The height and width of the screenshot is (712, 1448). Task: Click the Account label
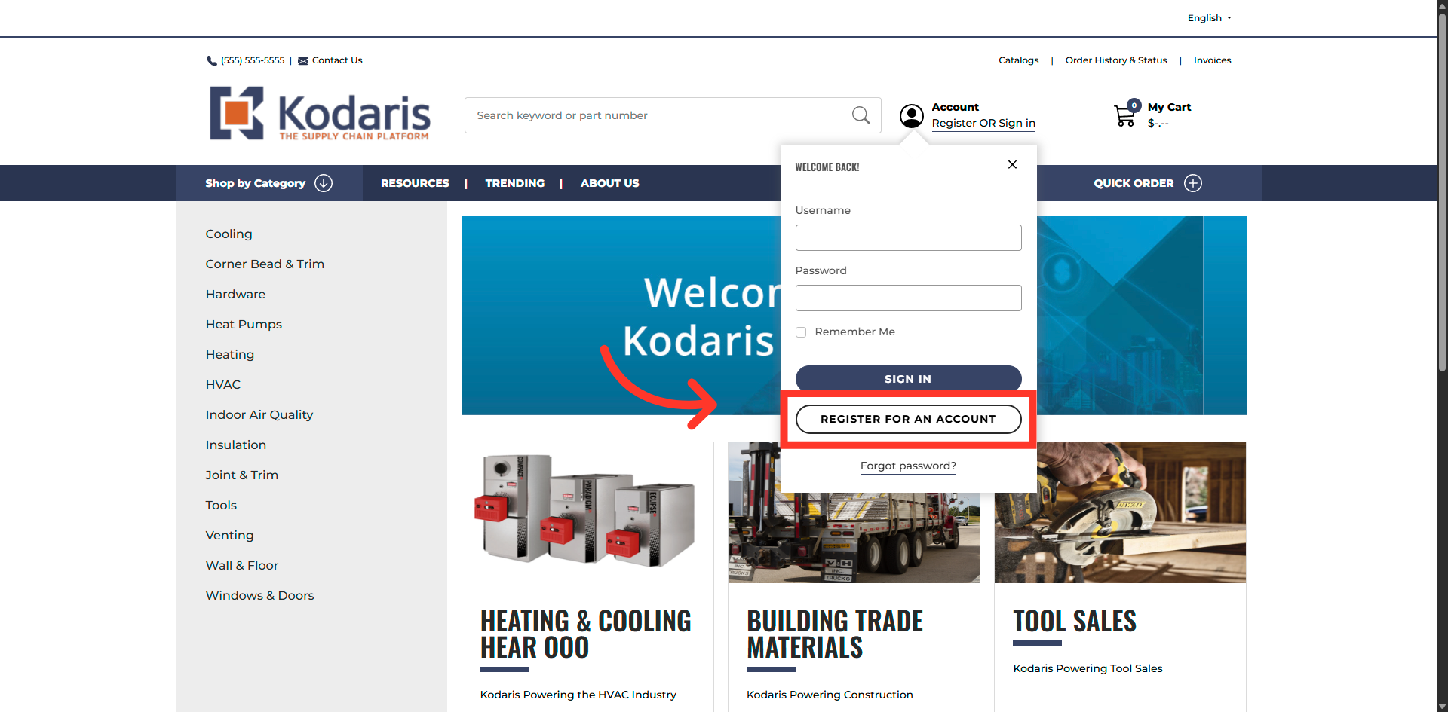pyautogui.click(x=955, y=107)
